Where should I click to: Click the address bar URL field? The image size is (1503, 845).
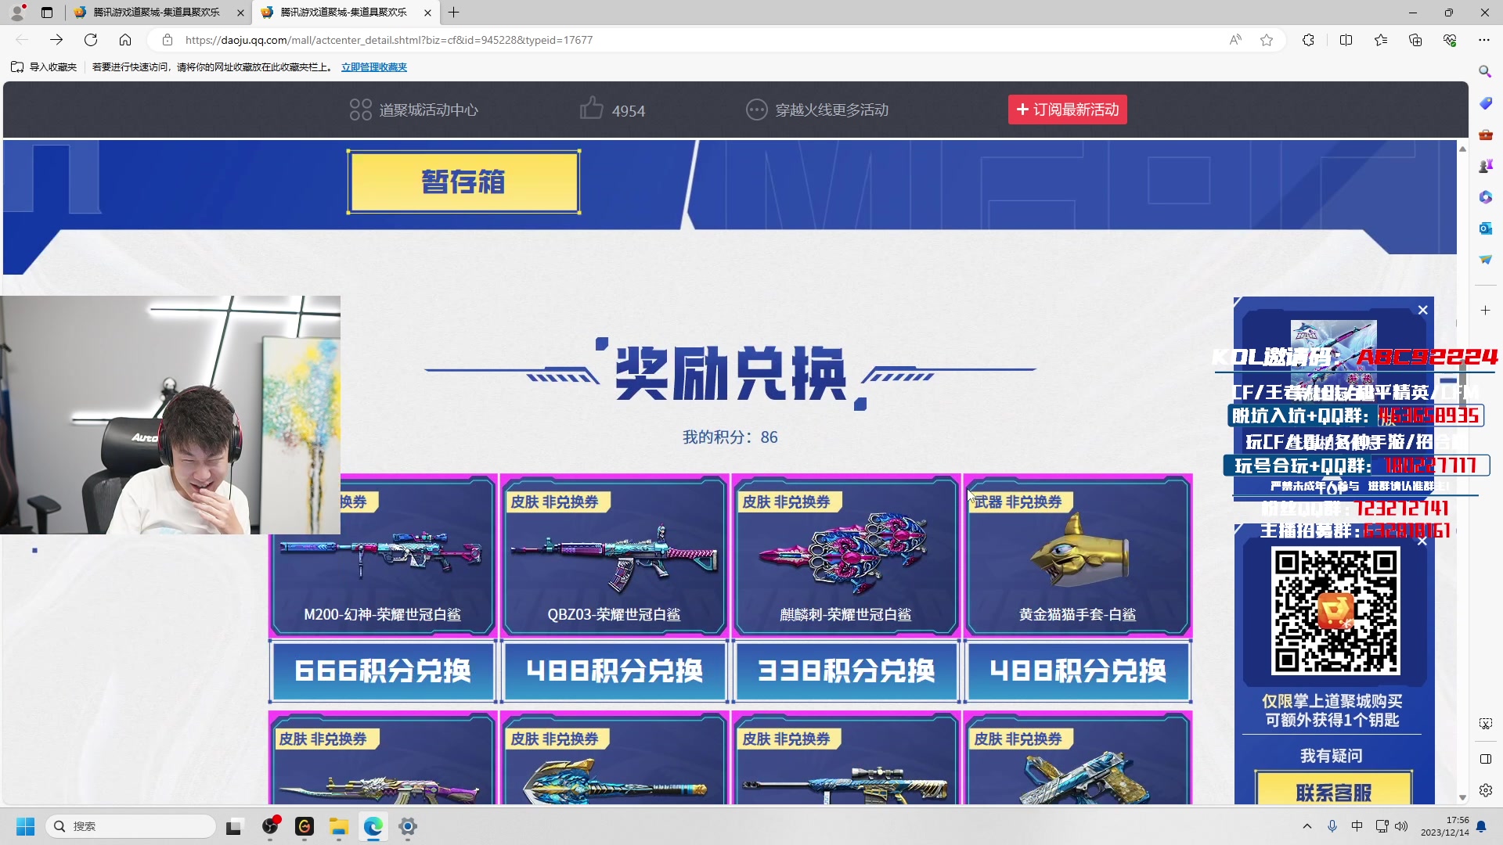tap(689, 40)
